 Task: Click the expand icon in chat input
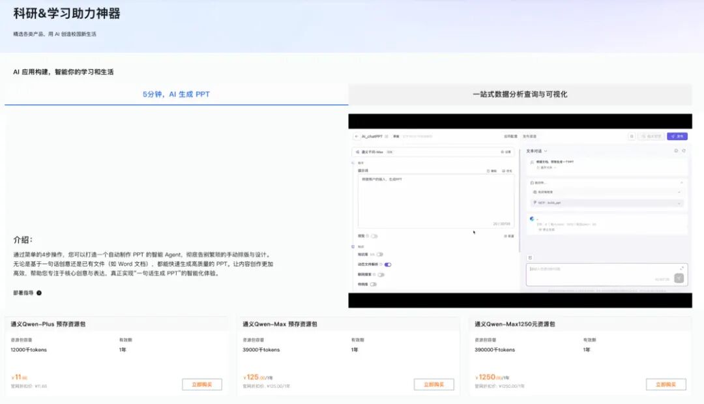coord(682,268)
